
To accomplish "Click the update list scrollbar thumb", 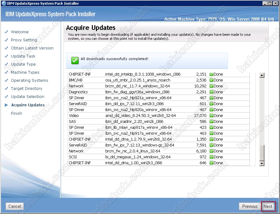I will (262, 153).
